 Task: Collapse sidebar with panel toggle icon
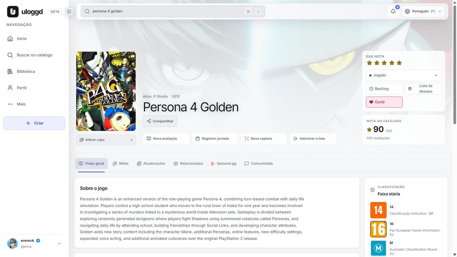pos(69,11)
